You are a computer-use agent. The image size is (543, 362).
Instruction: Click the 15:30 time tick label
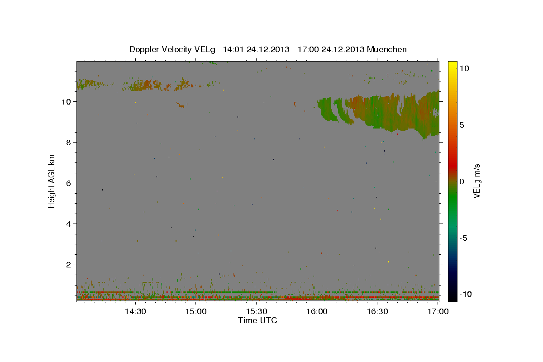pos(256,311)
